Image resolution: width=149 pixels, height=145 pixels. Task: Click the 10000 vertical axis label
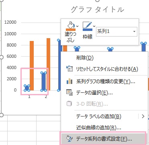tap(10, 34)
